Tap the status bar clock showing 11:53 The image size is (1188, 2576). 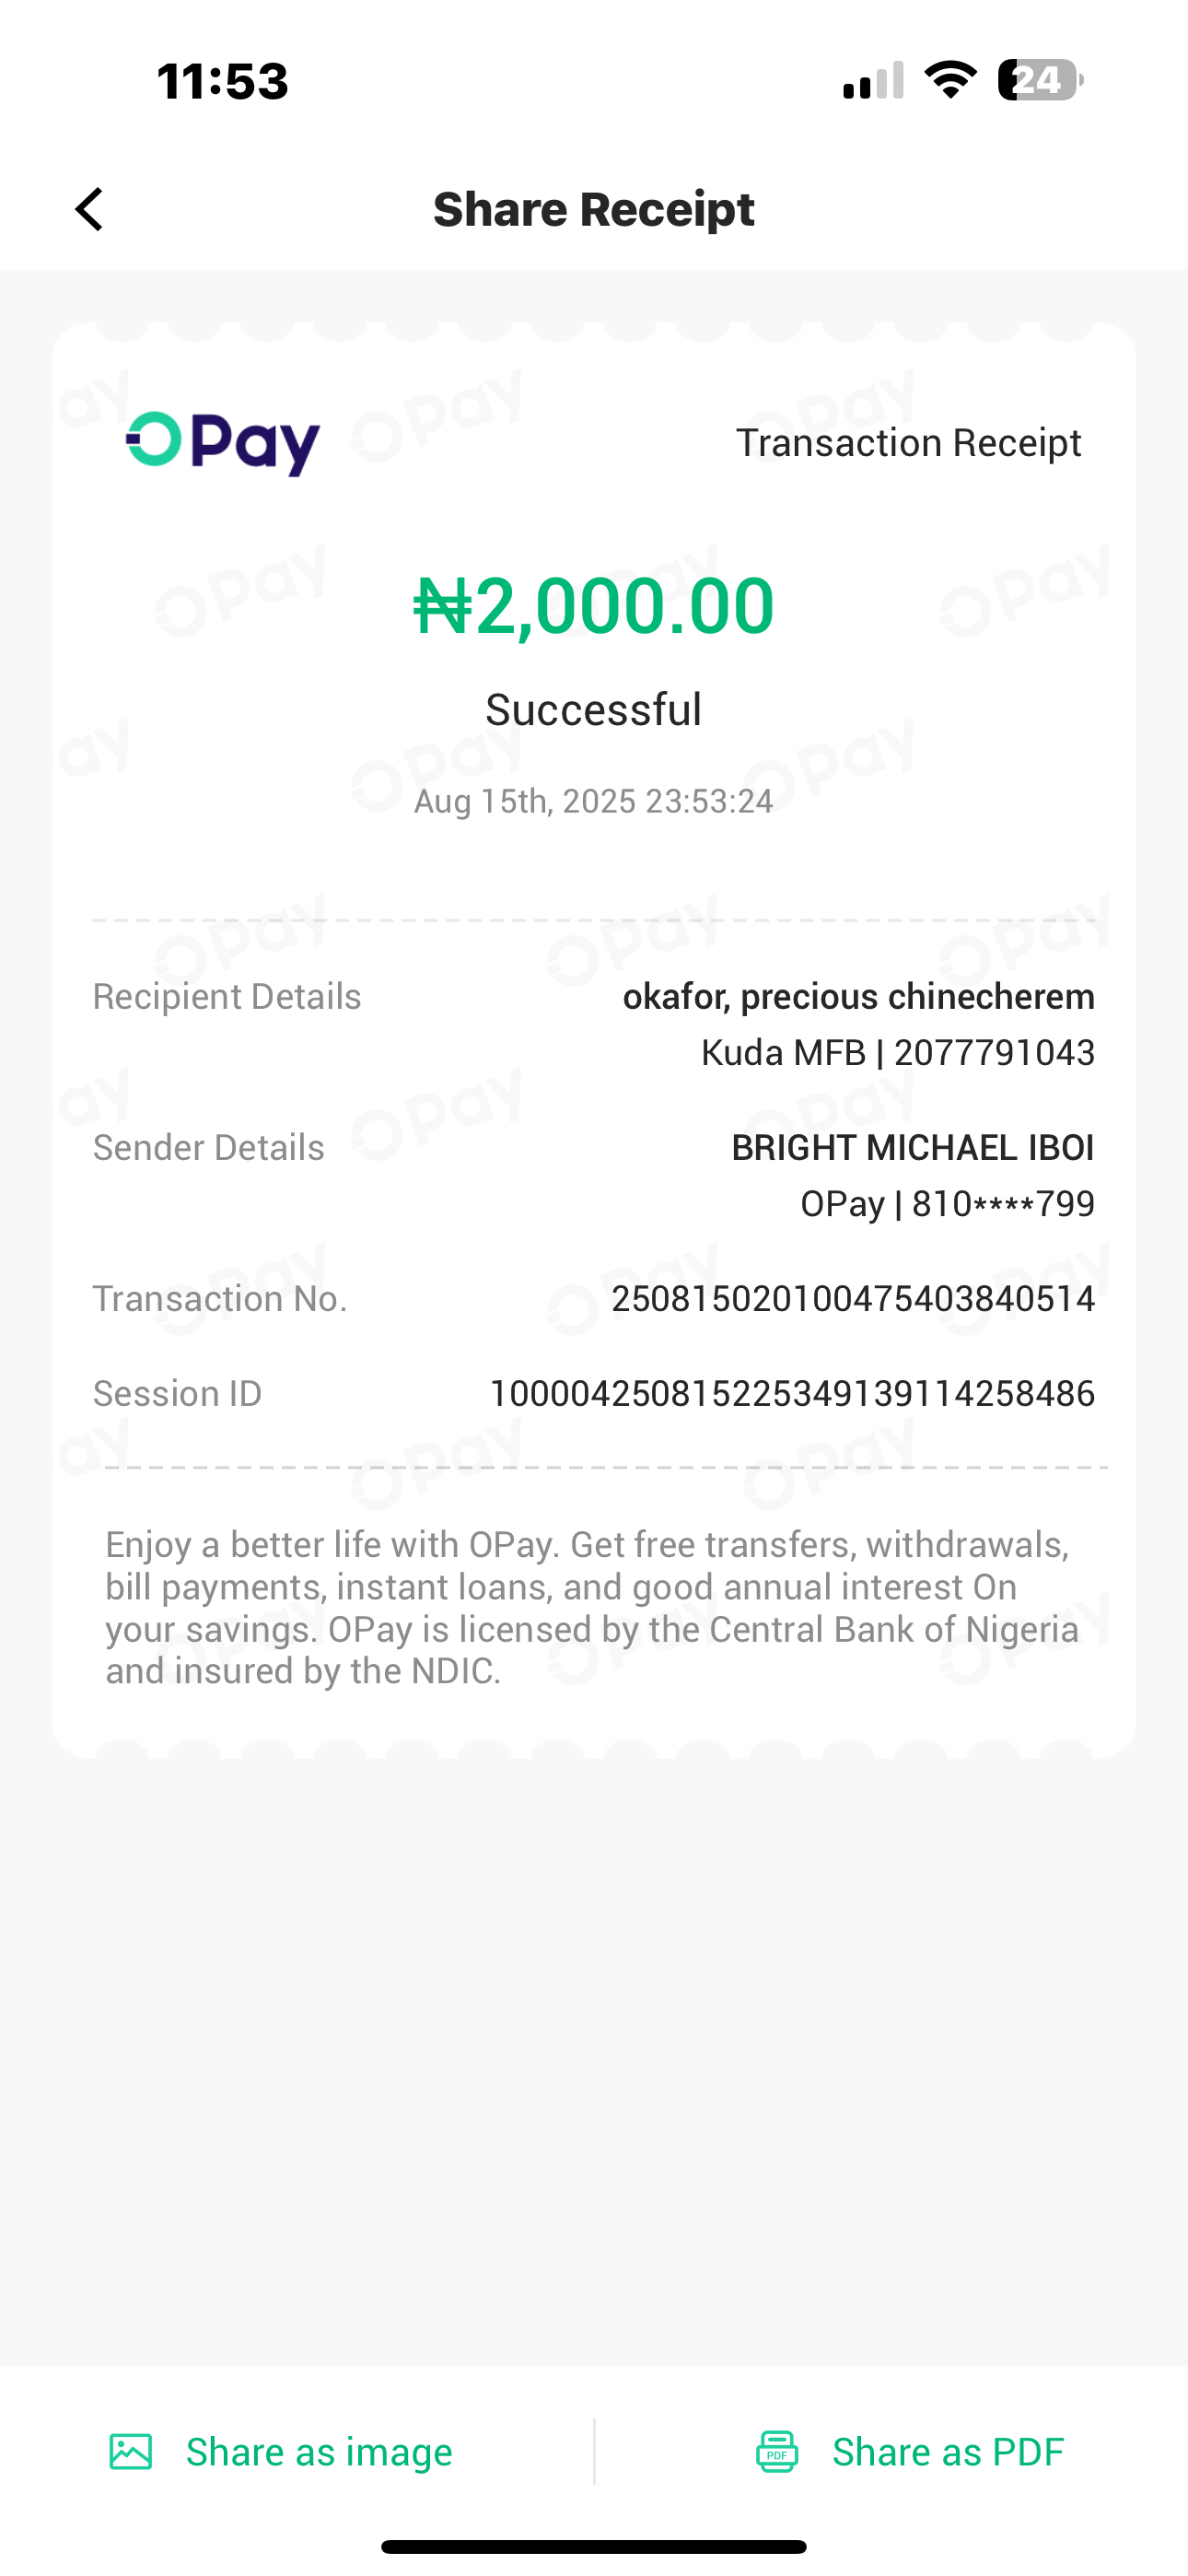(223, 81)
